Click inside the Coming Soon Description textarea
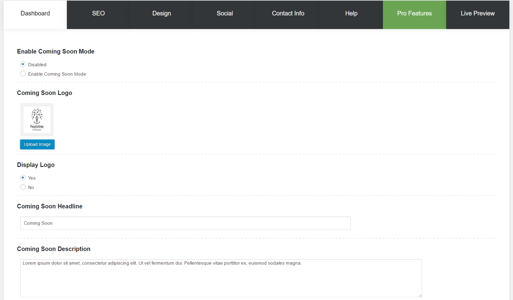 coord(221,278)
